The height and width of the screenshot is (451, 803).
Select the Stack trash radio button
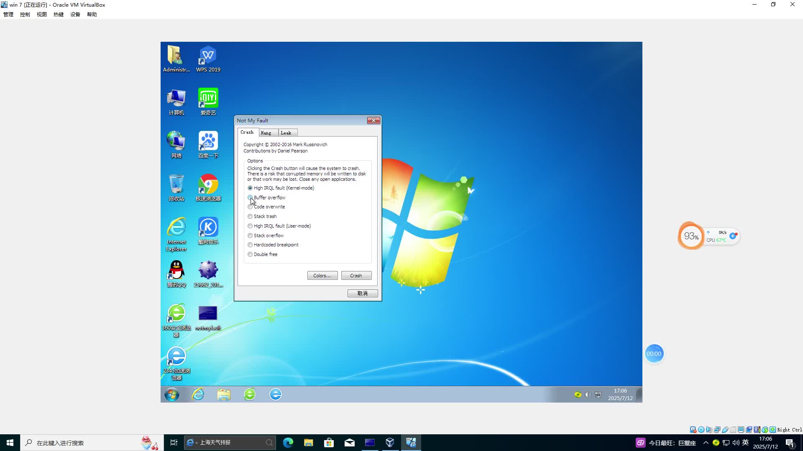tap(250, 216)
